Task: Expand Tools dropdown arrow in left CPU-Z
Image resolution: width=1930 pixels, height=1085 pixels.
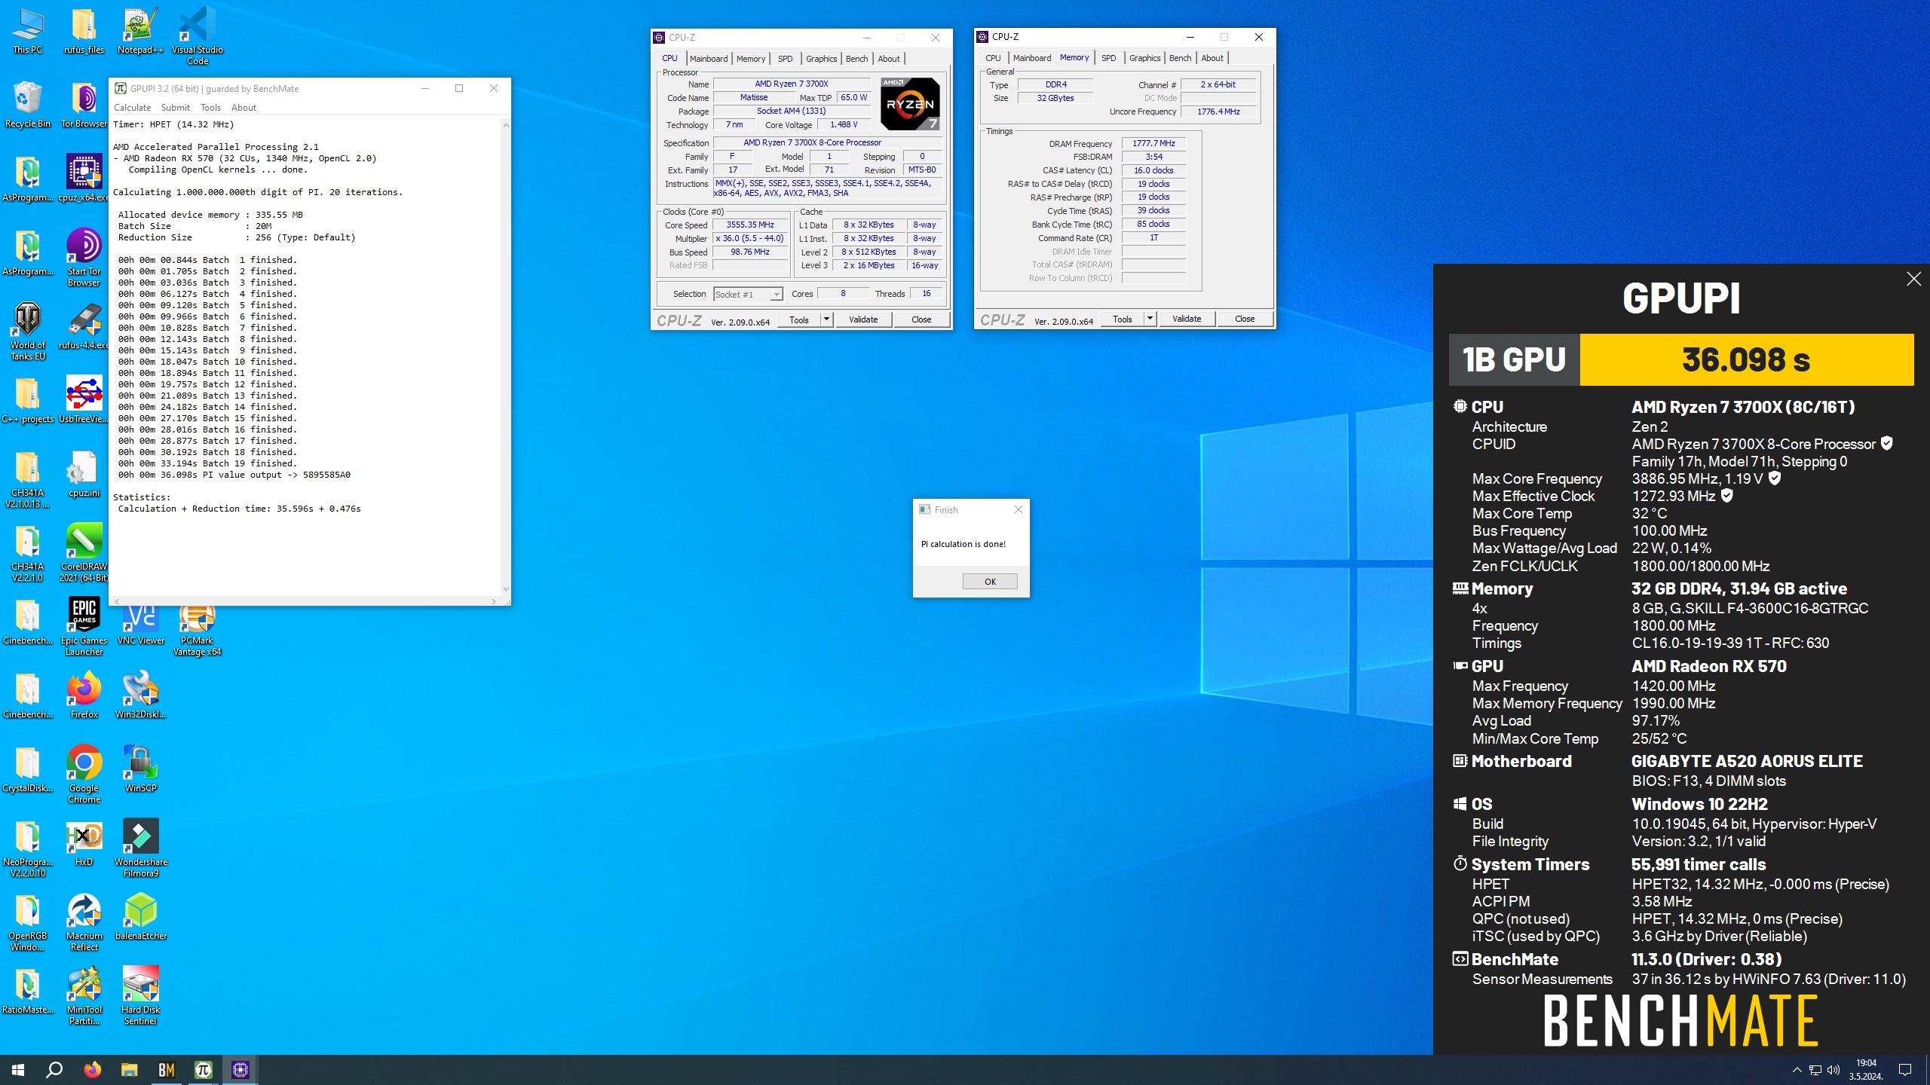Action: pyautogui.click(x=826, y=319)
